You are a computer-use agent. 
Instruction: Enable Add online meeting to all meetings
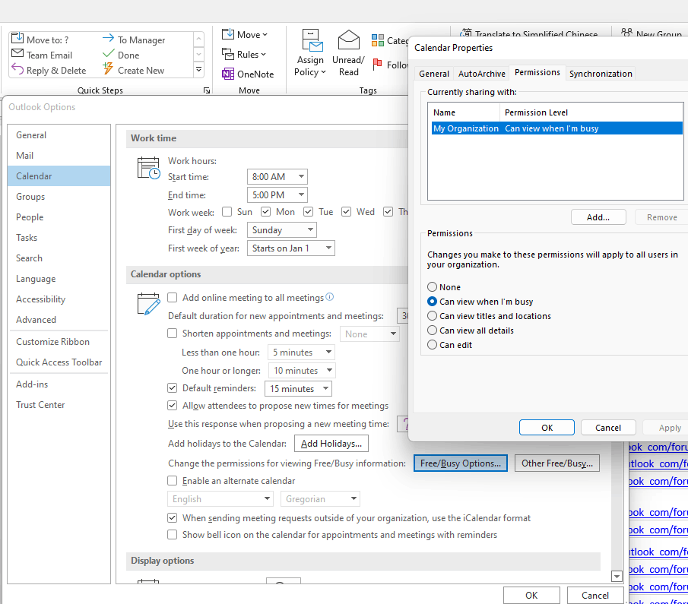(x=173, y=297)
